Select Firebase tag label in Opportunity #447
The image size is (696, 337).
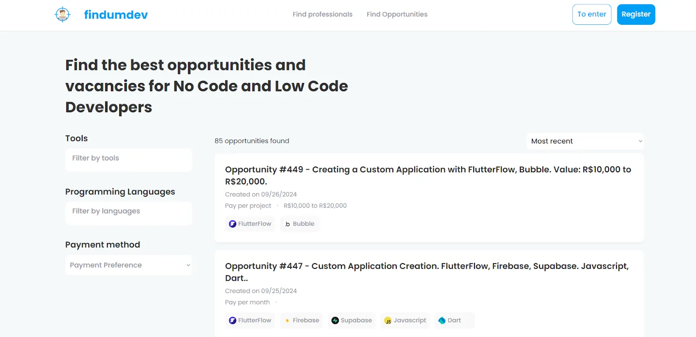(x=306, y=320)
